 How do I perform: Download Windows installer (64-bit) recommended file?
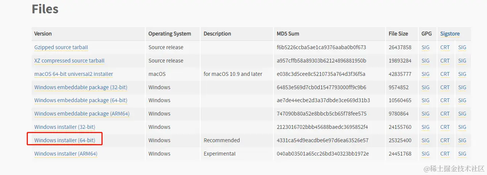point(64,140)
